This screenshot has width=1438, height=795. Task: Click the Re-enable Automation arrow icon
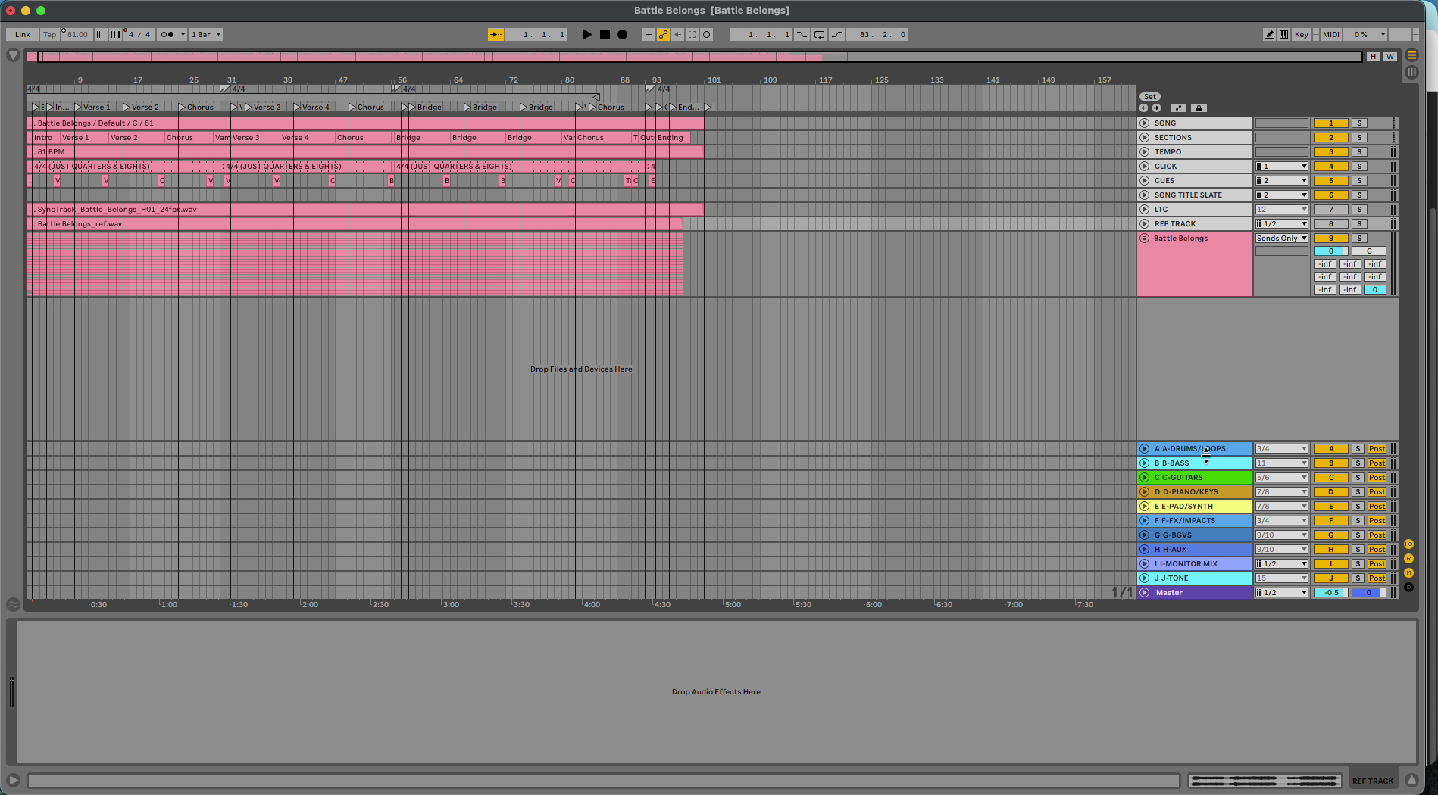[x=677, y=34]
